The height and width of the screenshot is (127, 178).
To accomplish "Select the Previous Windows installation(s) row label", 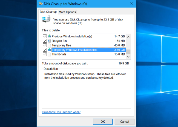I will (x=72, y=36).
